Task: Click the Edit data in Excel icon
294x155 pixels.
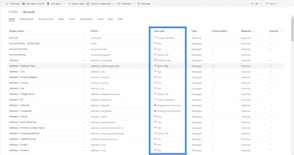Action: [x=24, y=4]
